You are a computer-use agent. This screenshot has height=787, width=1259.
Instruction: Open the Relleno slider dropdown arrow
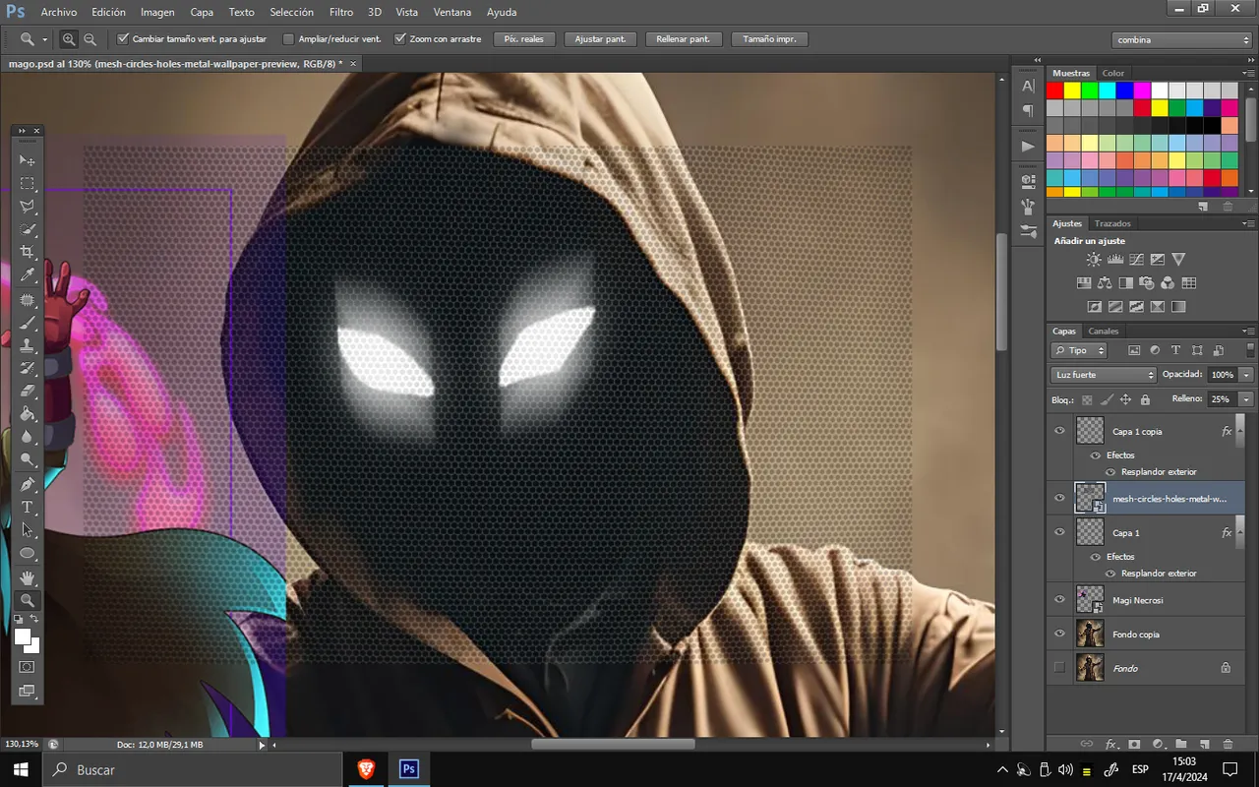1247,399
